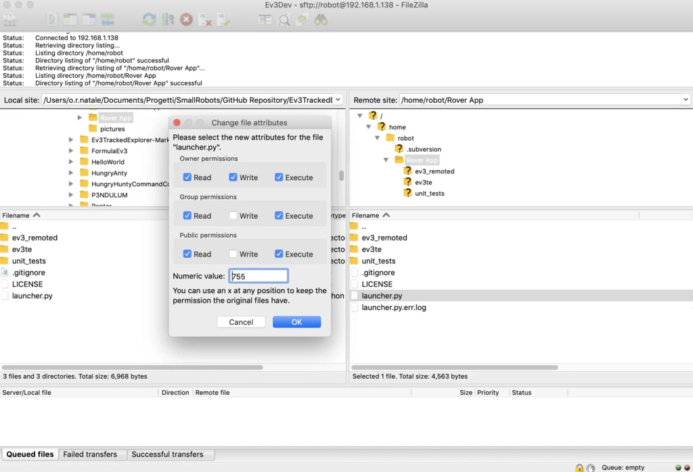Open directory listing filters icon
The image size is (693, 472).
click(x=265, y=20)
